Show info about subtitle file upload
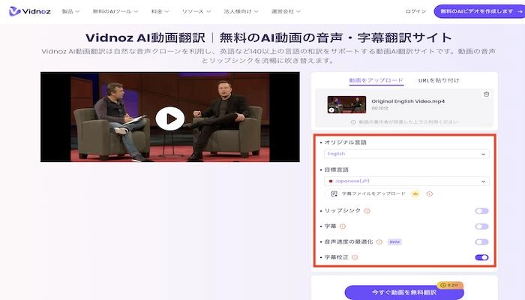525x300 pixels. click(x=430, y=193)
